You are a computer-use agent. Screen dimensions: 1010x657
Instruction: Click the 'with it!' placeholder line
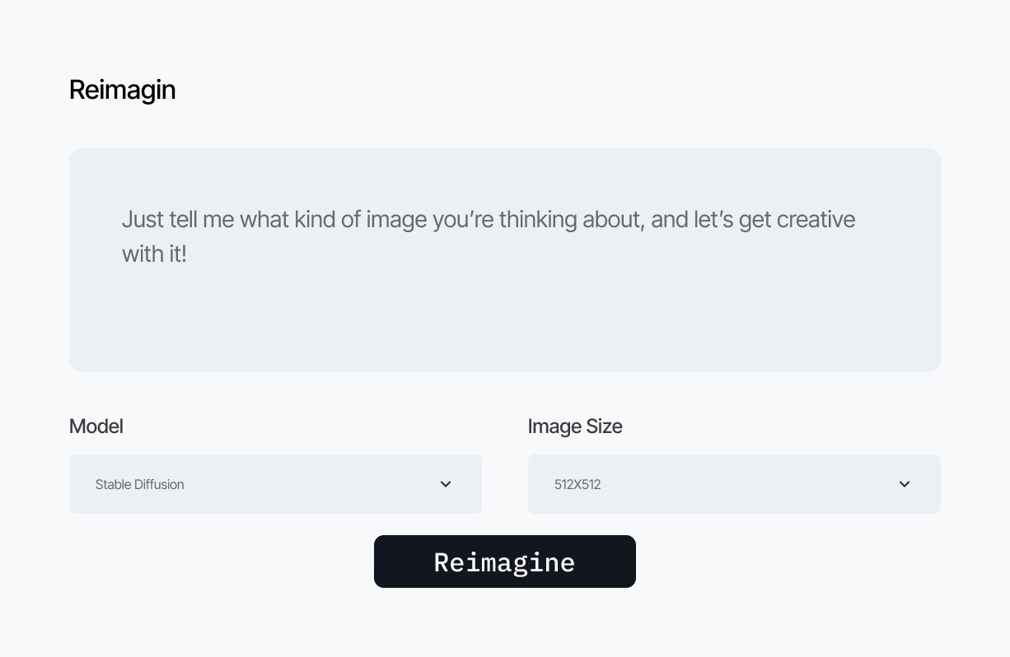[154, 254]
